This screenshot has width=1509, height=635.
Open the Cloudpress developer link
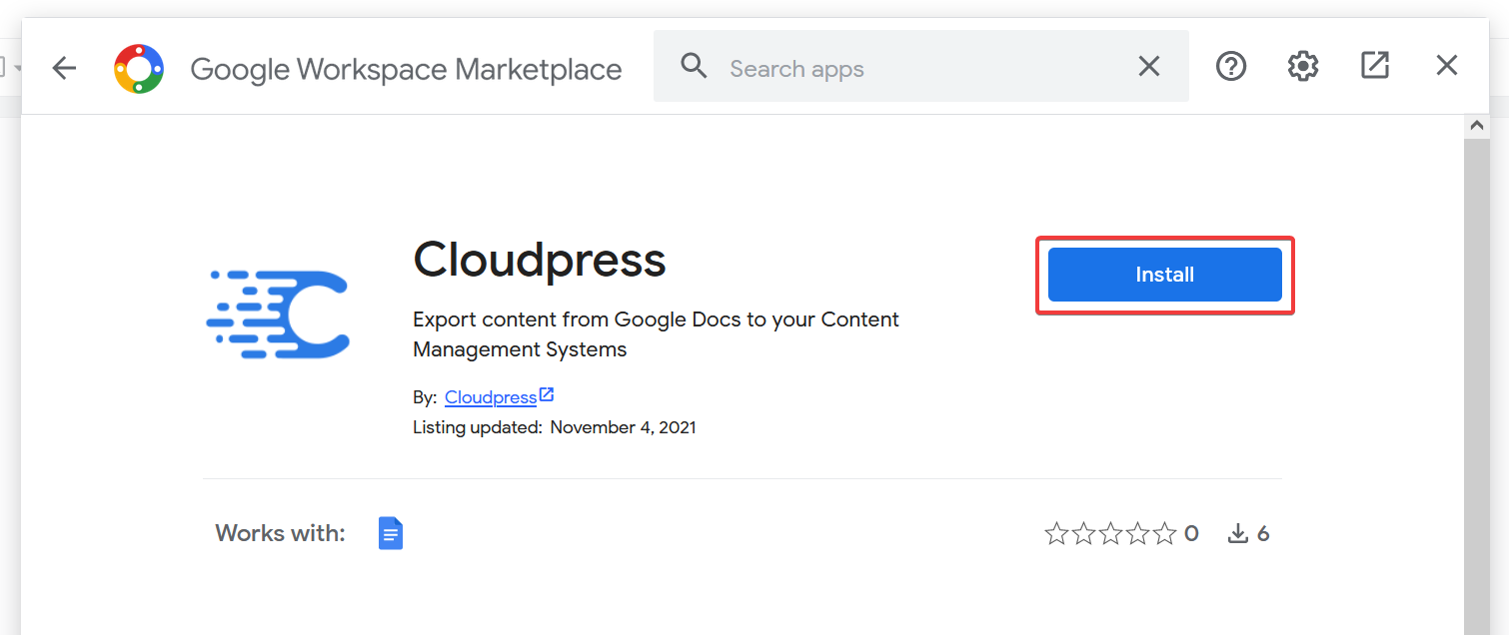pyautogui.click(x=491, y=397)
